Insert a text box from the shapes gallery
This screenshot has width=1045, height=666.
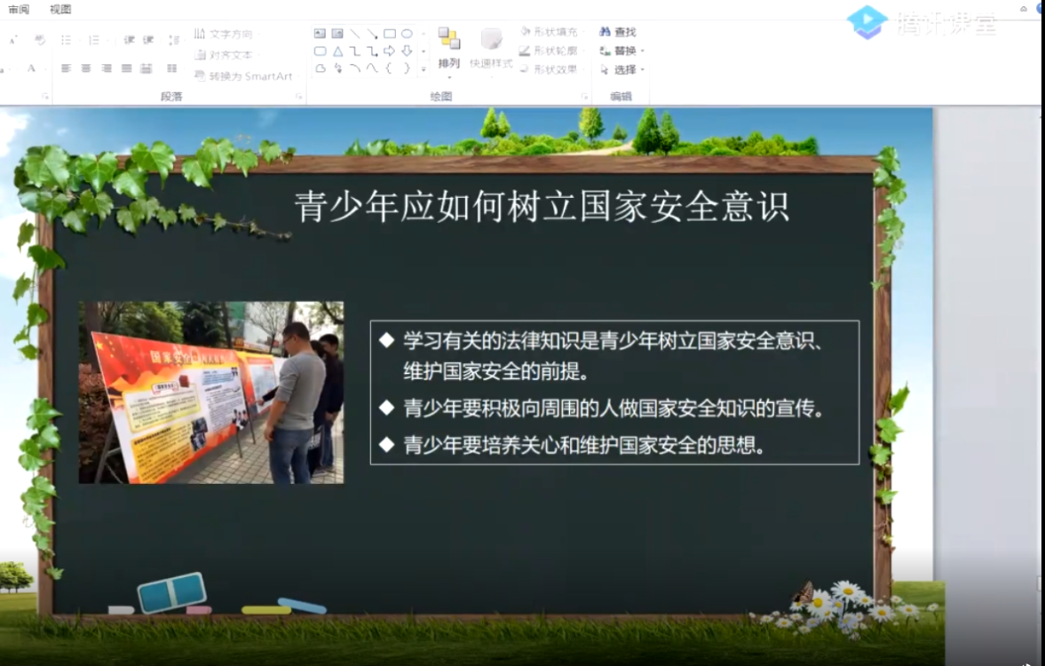pos(320,34)
